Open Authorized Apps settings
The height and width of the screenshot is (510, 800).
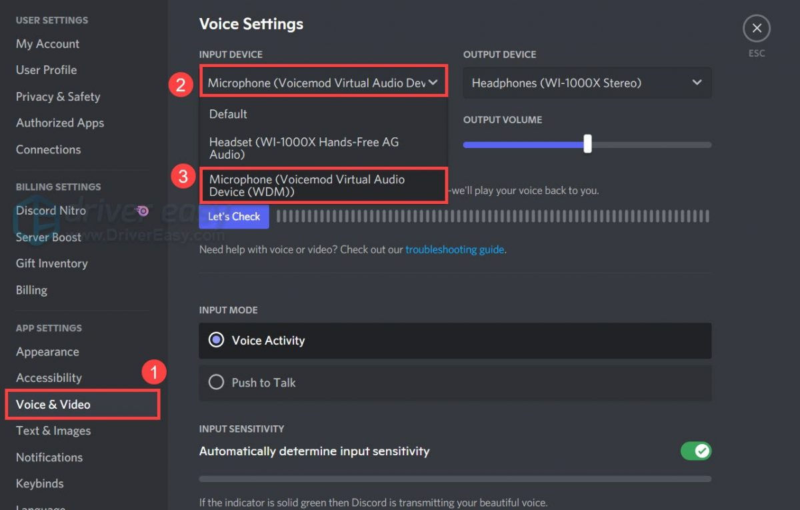[59, 123]
